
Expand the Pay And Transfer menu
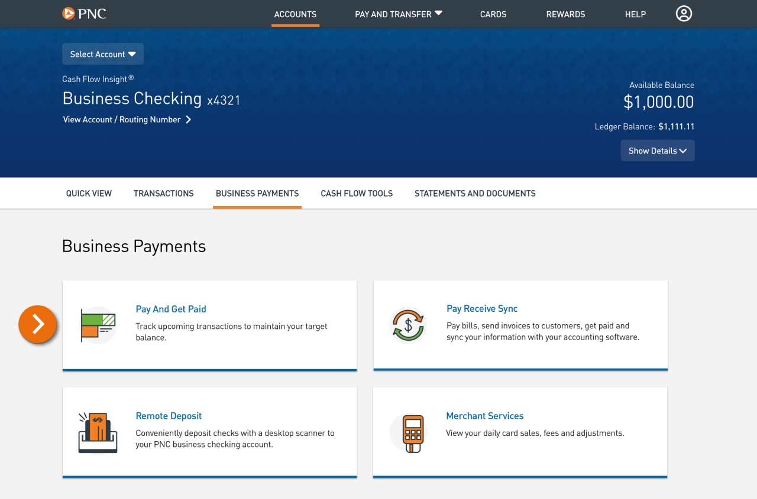[398, 14]
